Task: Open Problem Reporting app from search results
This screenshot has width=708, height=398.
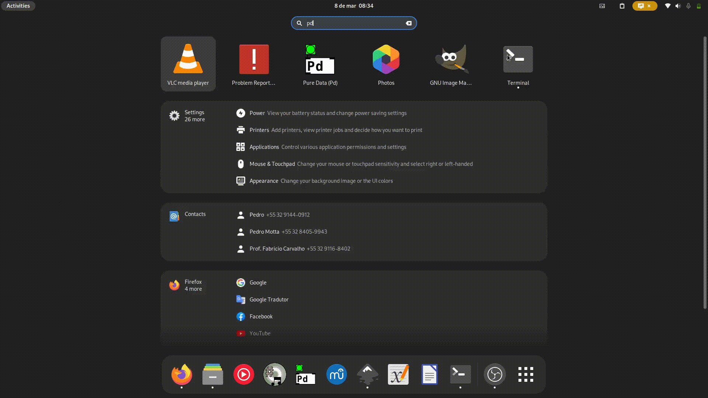Action: point(254,64)
